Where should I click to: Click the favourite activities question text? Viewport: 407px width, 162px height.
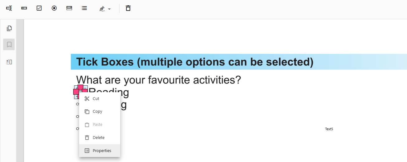click(x=159, y=80)
